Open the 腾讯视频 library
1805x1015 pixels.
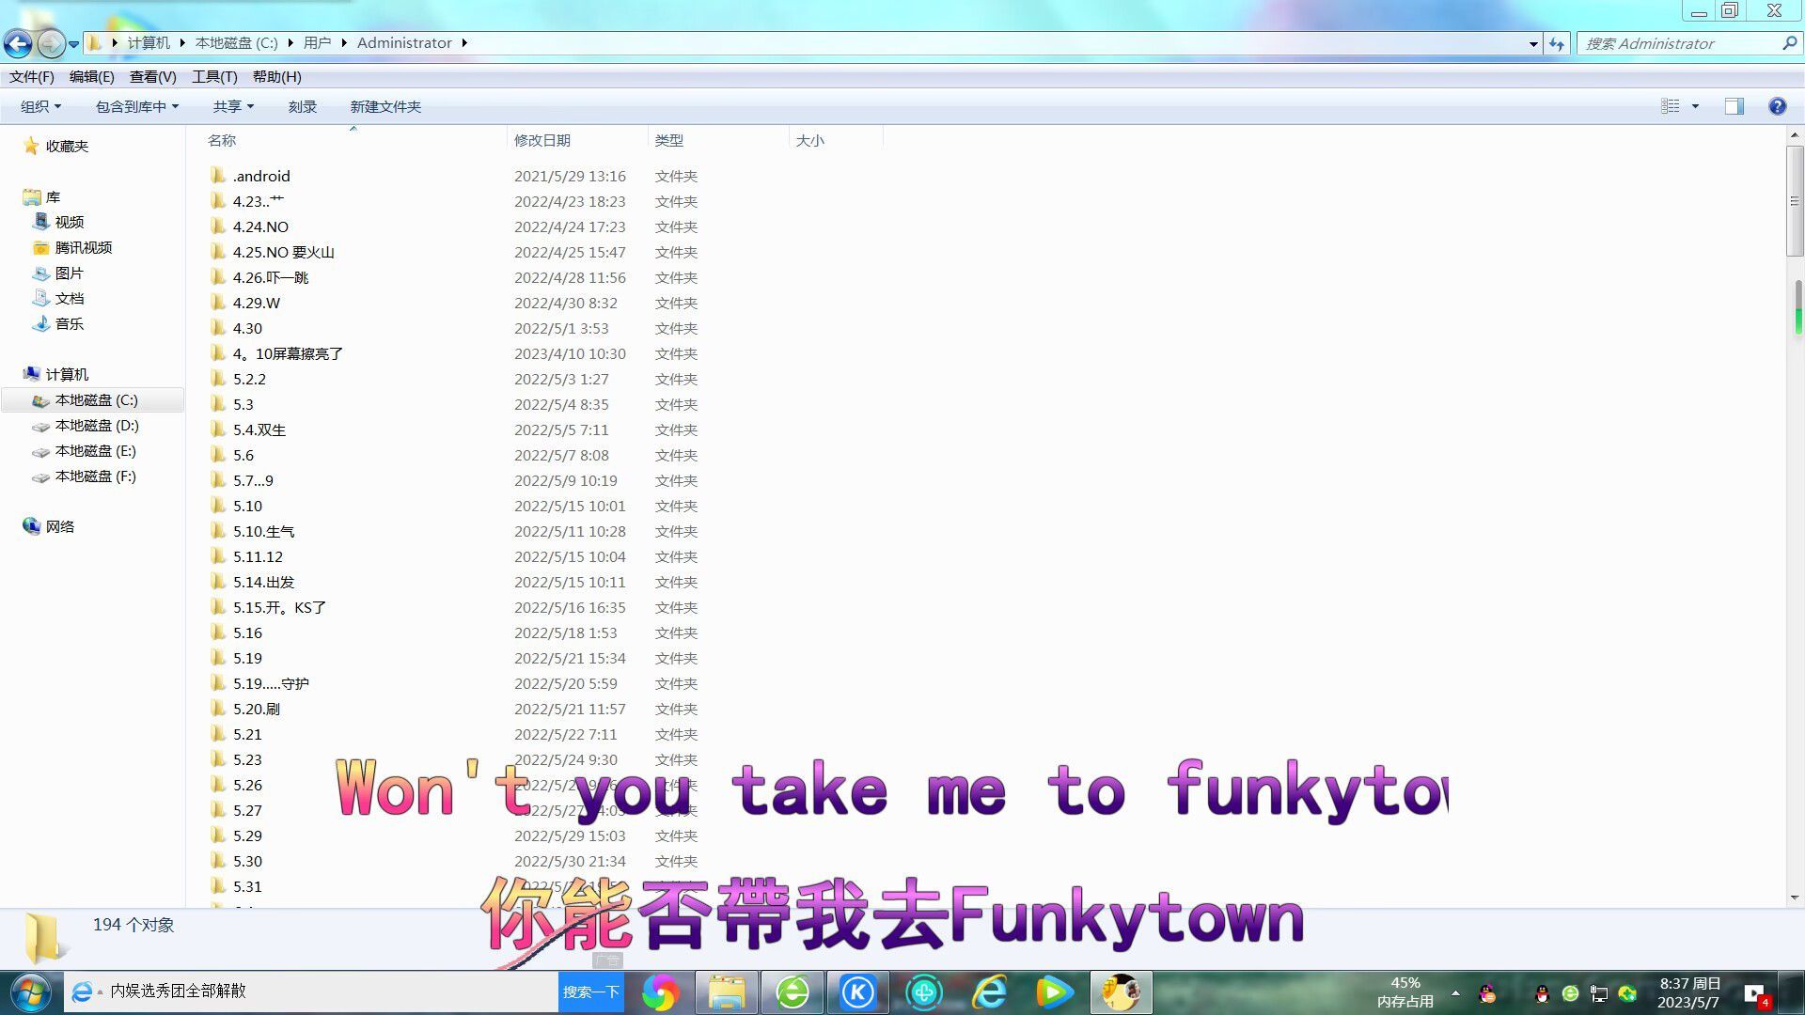(x=83, y=248)
